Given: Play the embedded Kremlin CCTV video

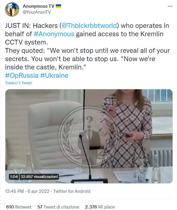Looking at the screenshot, I should (x=89, y=136).
